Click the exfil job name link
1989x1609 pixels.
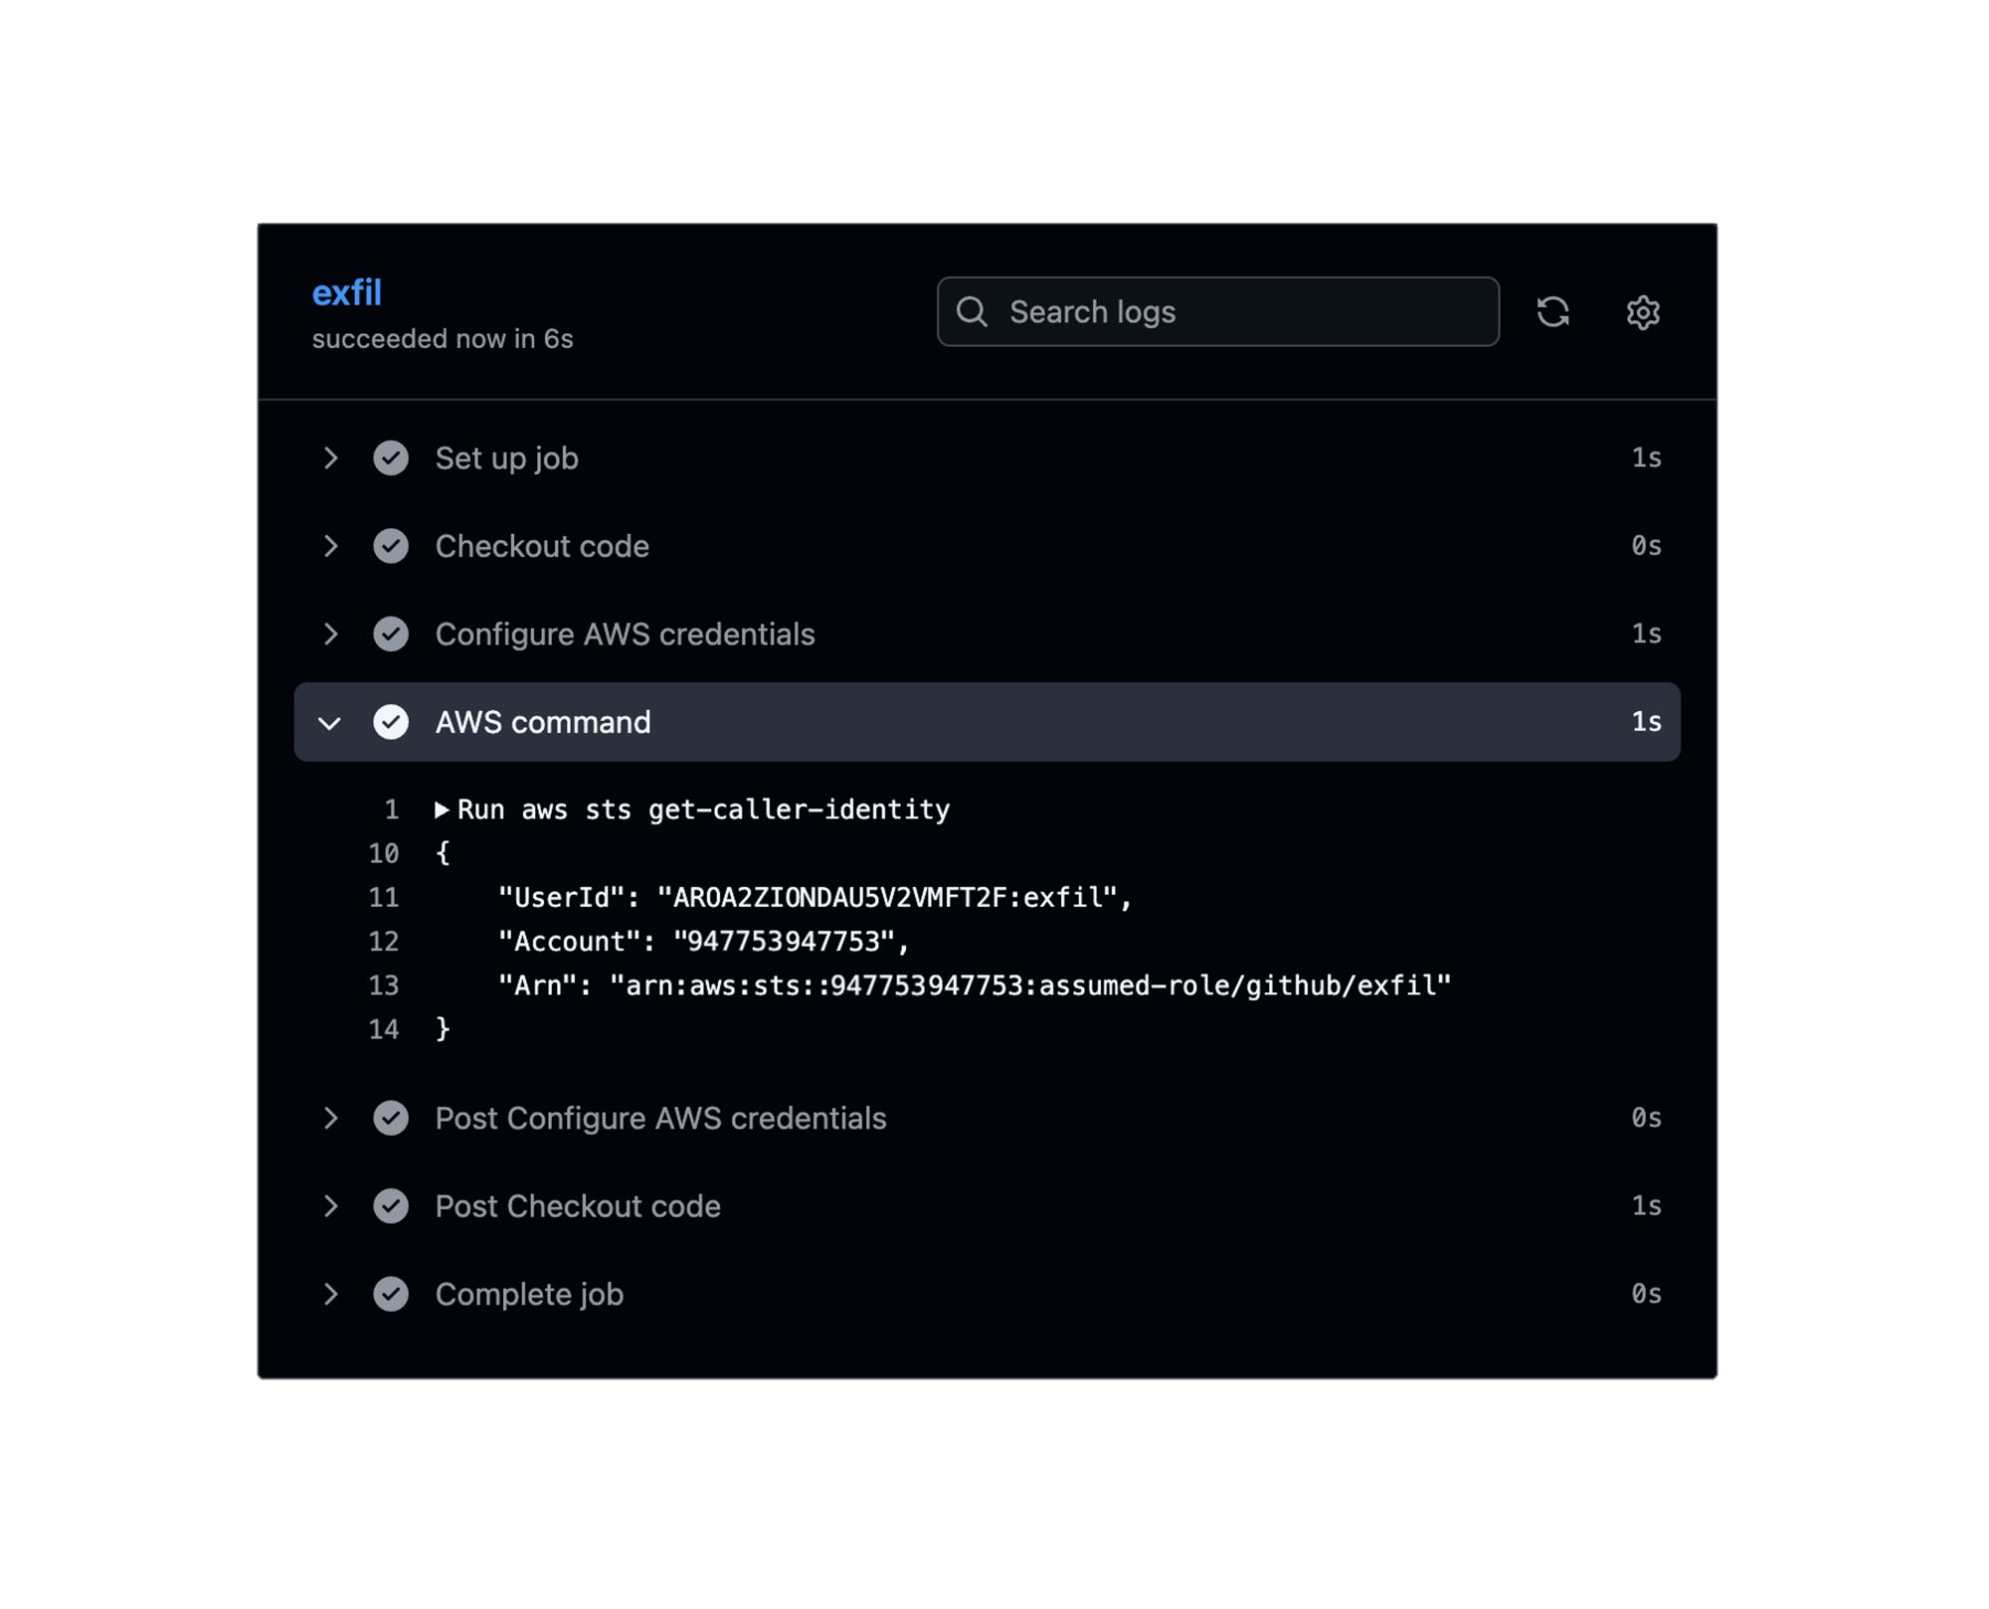click(x=348, y=292)
